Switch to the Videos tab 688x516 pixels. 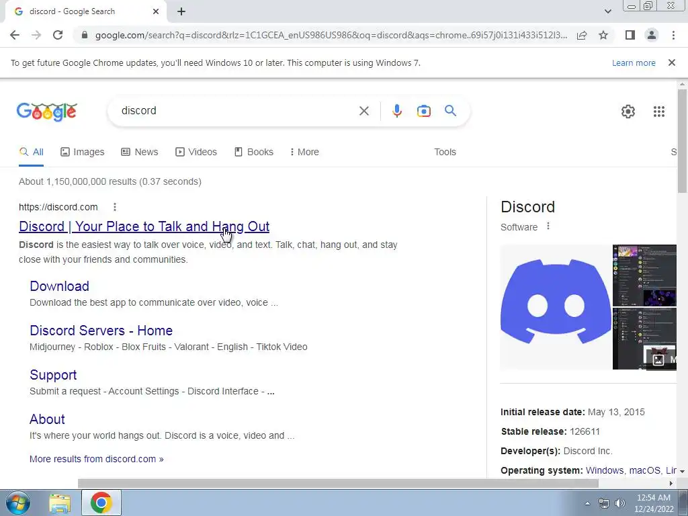click(196, 152)
